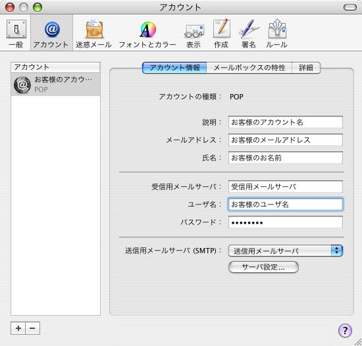Open the 署名 signatures pane
The height and width of the screenshot is (346, 362).
click(249, 34)
